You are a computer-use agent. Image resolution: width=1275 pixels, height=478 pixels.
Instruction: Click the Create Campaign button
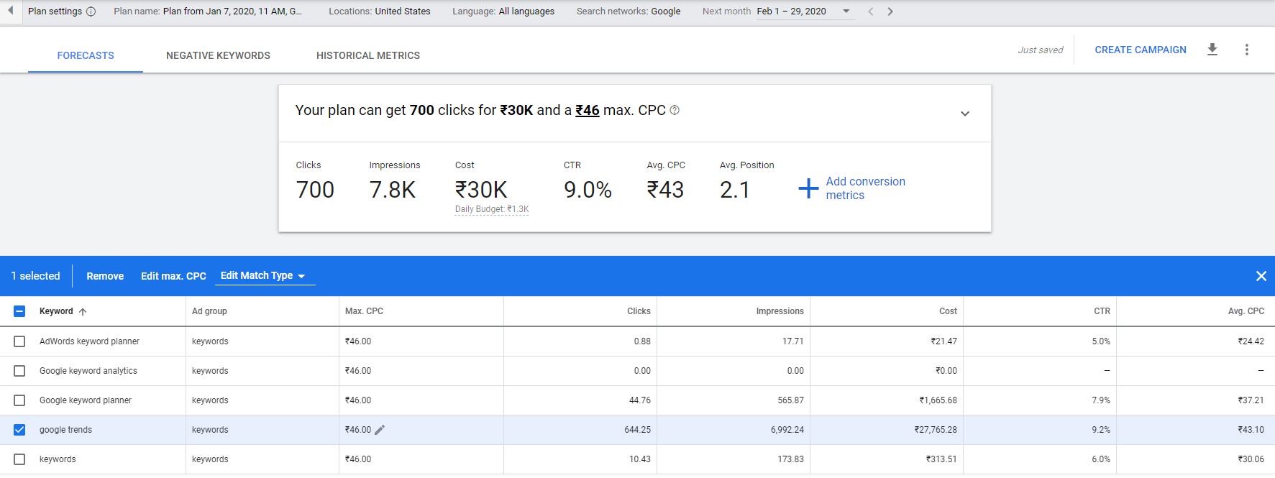click(x=1141, y=50)
